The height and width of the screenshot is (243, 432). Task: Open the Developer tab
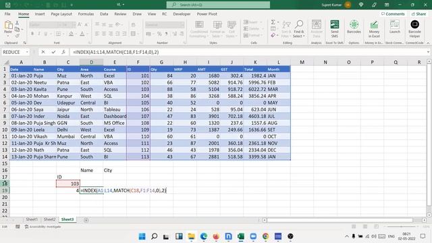[182, 13]
